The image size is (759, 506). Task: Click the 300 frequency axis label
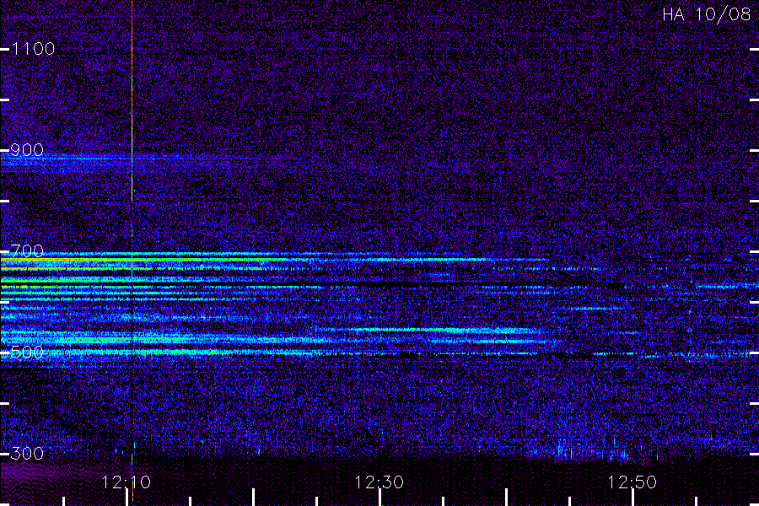27,453
